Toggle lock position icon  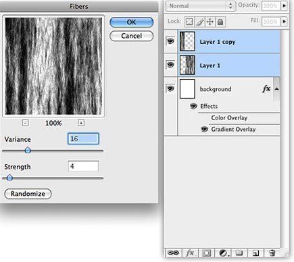point(210,22)
